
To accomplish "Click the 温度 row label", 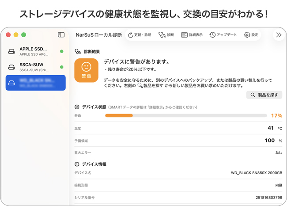I will tap(78, 128).
